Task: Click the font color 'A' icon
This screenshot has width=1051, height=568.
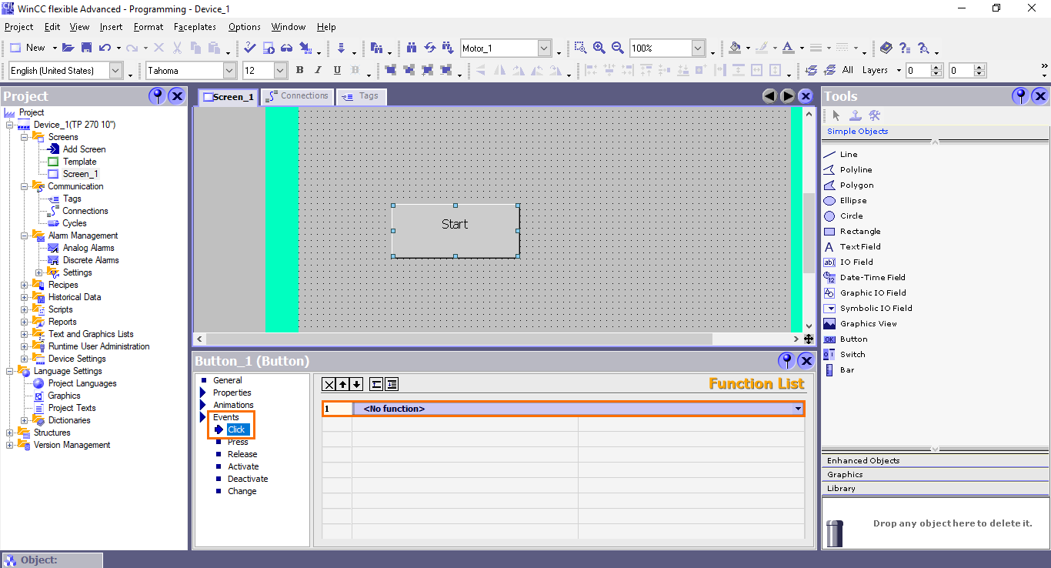Action: click(x=788, y=48)
